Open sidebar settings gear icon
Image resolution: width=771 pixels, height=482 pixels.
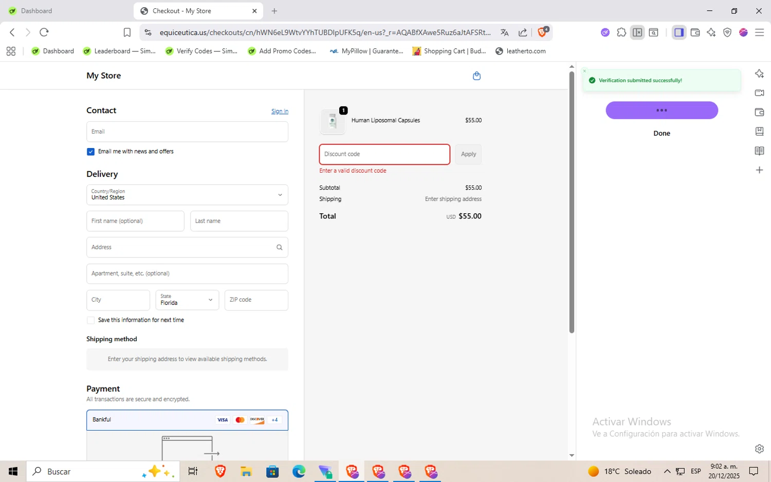[x=759, y=449]
